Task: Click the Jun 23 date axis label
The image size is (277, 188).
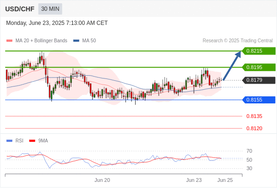Action: 194,180
